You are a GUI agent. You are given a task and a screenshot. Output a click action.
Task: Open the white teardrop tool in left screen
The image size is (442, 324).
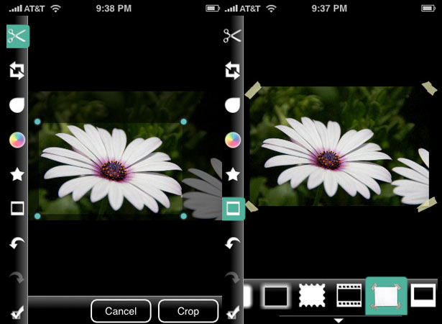click(x=17, y=105)
